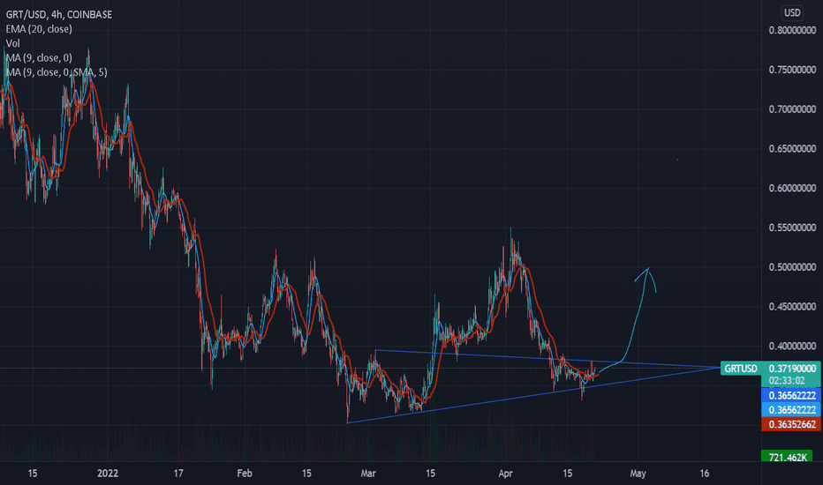Click the 0.80000000 price axis label
Image resolution: width=823 pixels, height=485 pixels.
(x=792, y=30)
